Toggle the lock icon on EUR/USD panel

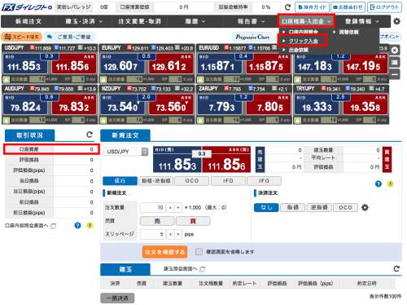click(200, 79)
